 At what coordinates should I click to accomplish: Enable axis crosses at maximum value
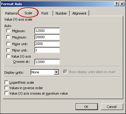pyautogui.click(x=6, y=93)
